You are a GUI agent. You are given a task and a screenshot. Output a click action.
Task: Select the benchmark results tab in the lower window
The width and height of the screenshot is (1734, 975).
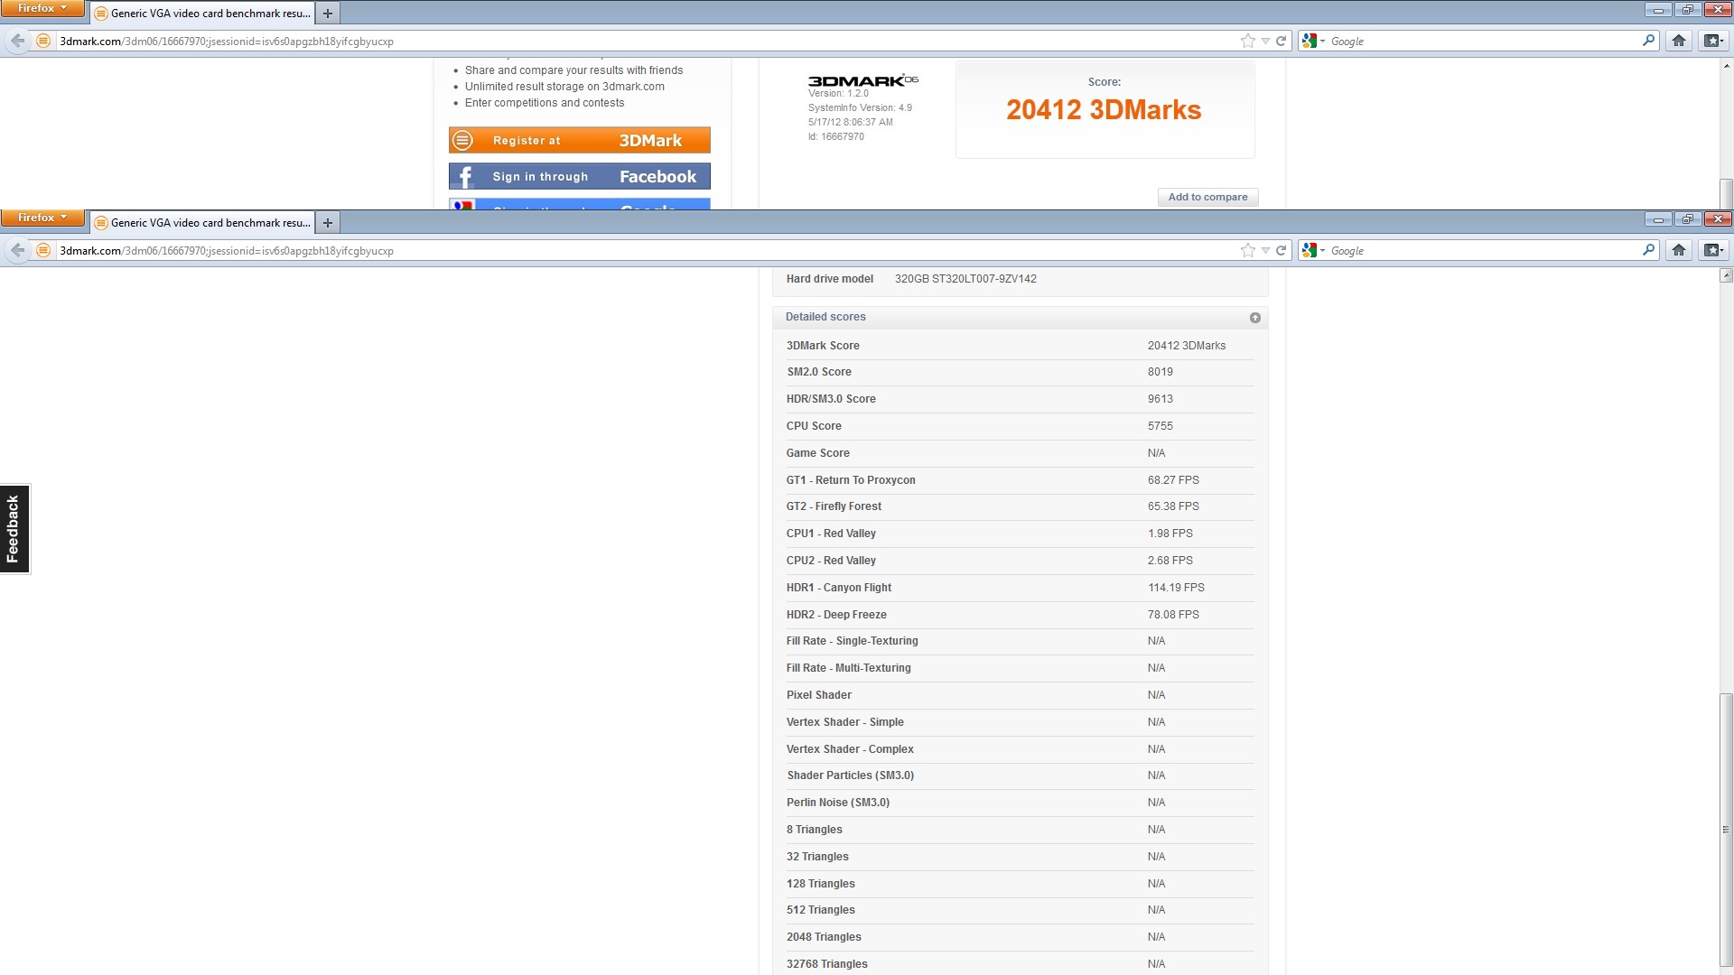click(x=202, y=223)
